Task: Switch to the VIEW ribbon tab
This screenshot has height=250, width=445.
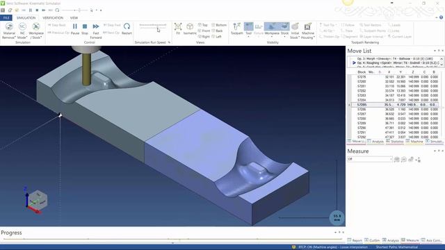Action: [x=74, y=18]
